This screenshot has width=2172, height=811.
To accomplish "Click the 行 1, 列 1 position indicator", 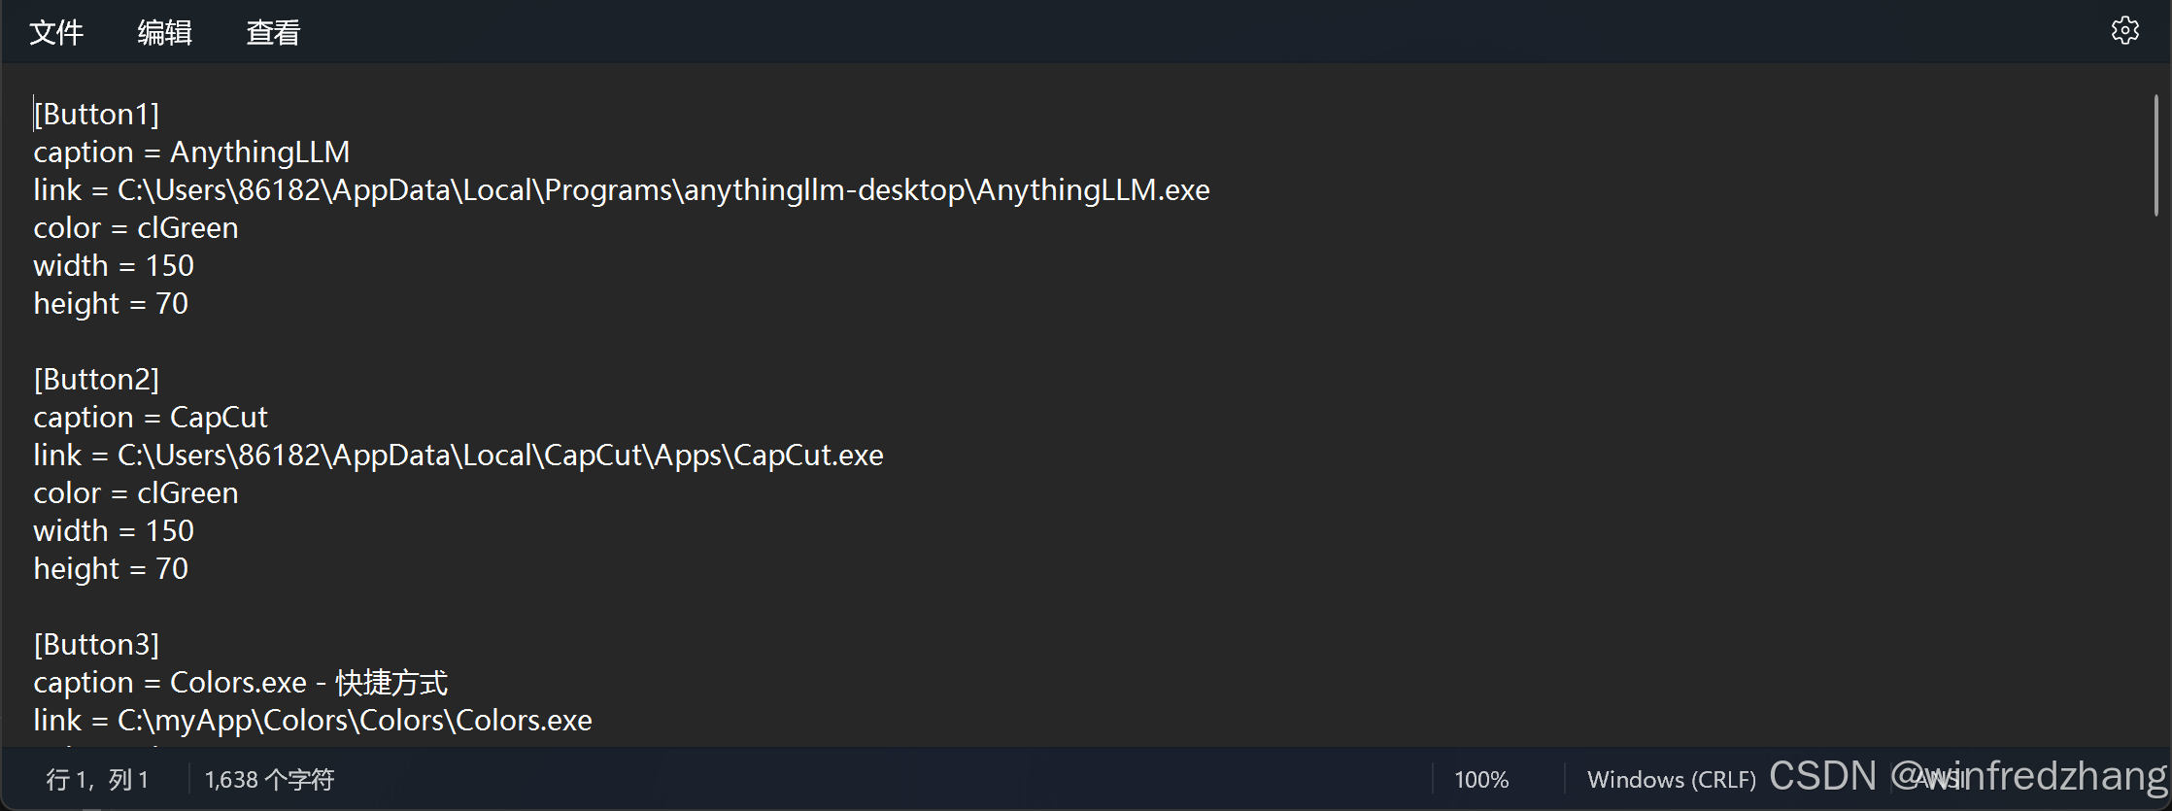I will [97, 779].
